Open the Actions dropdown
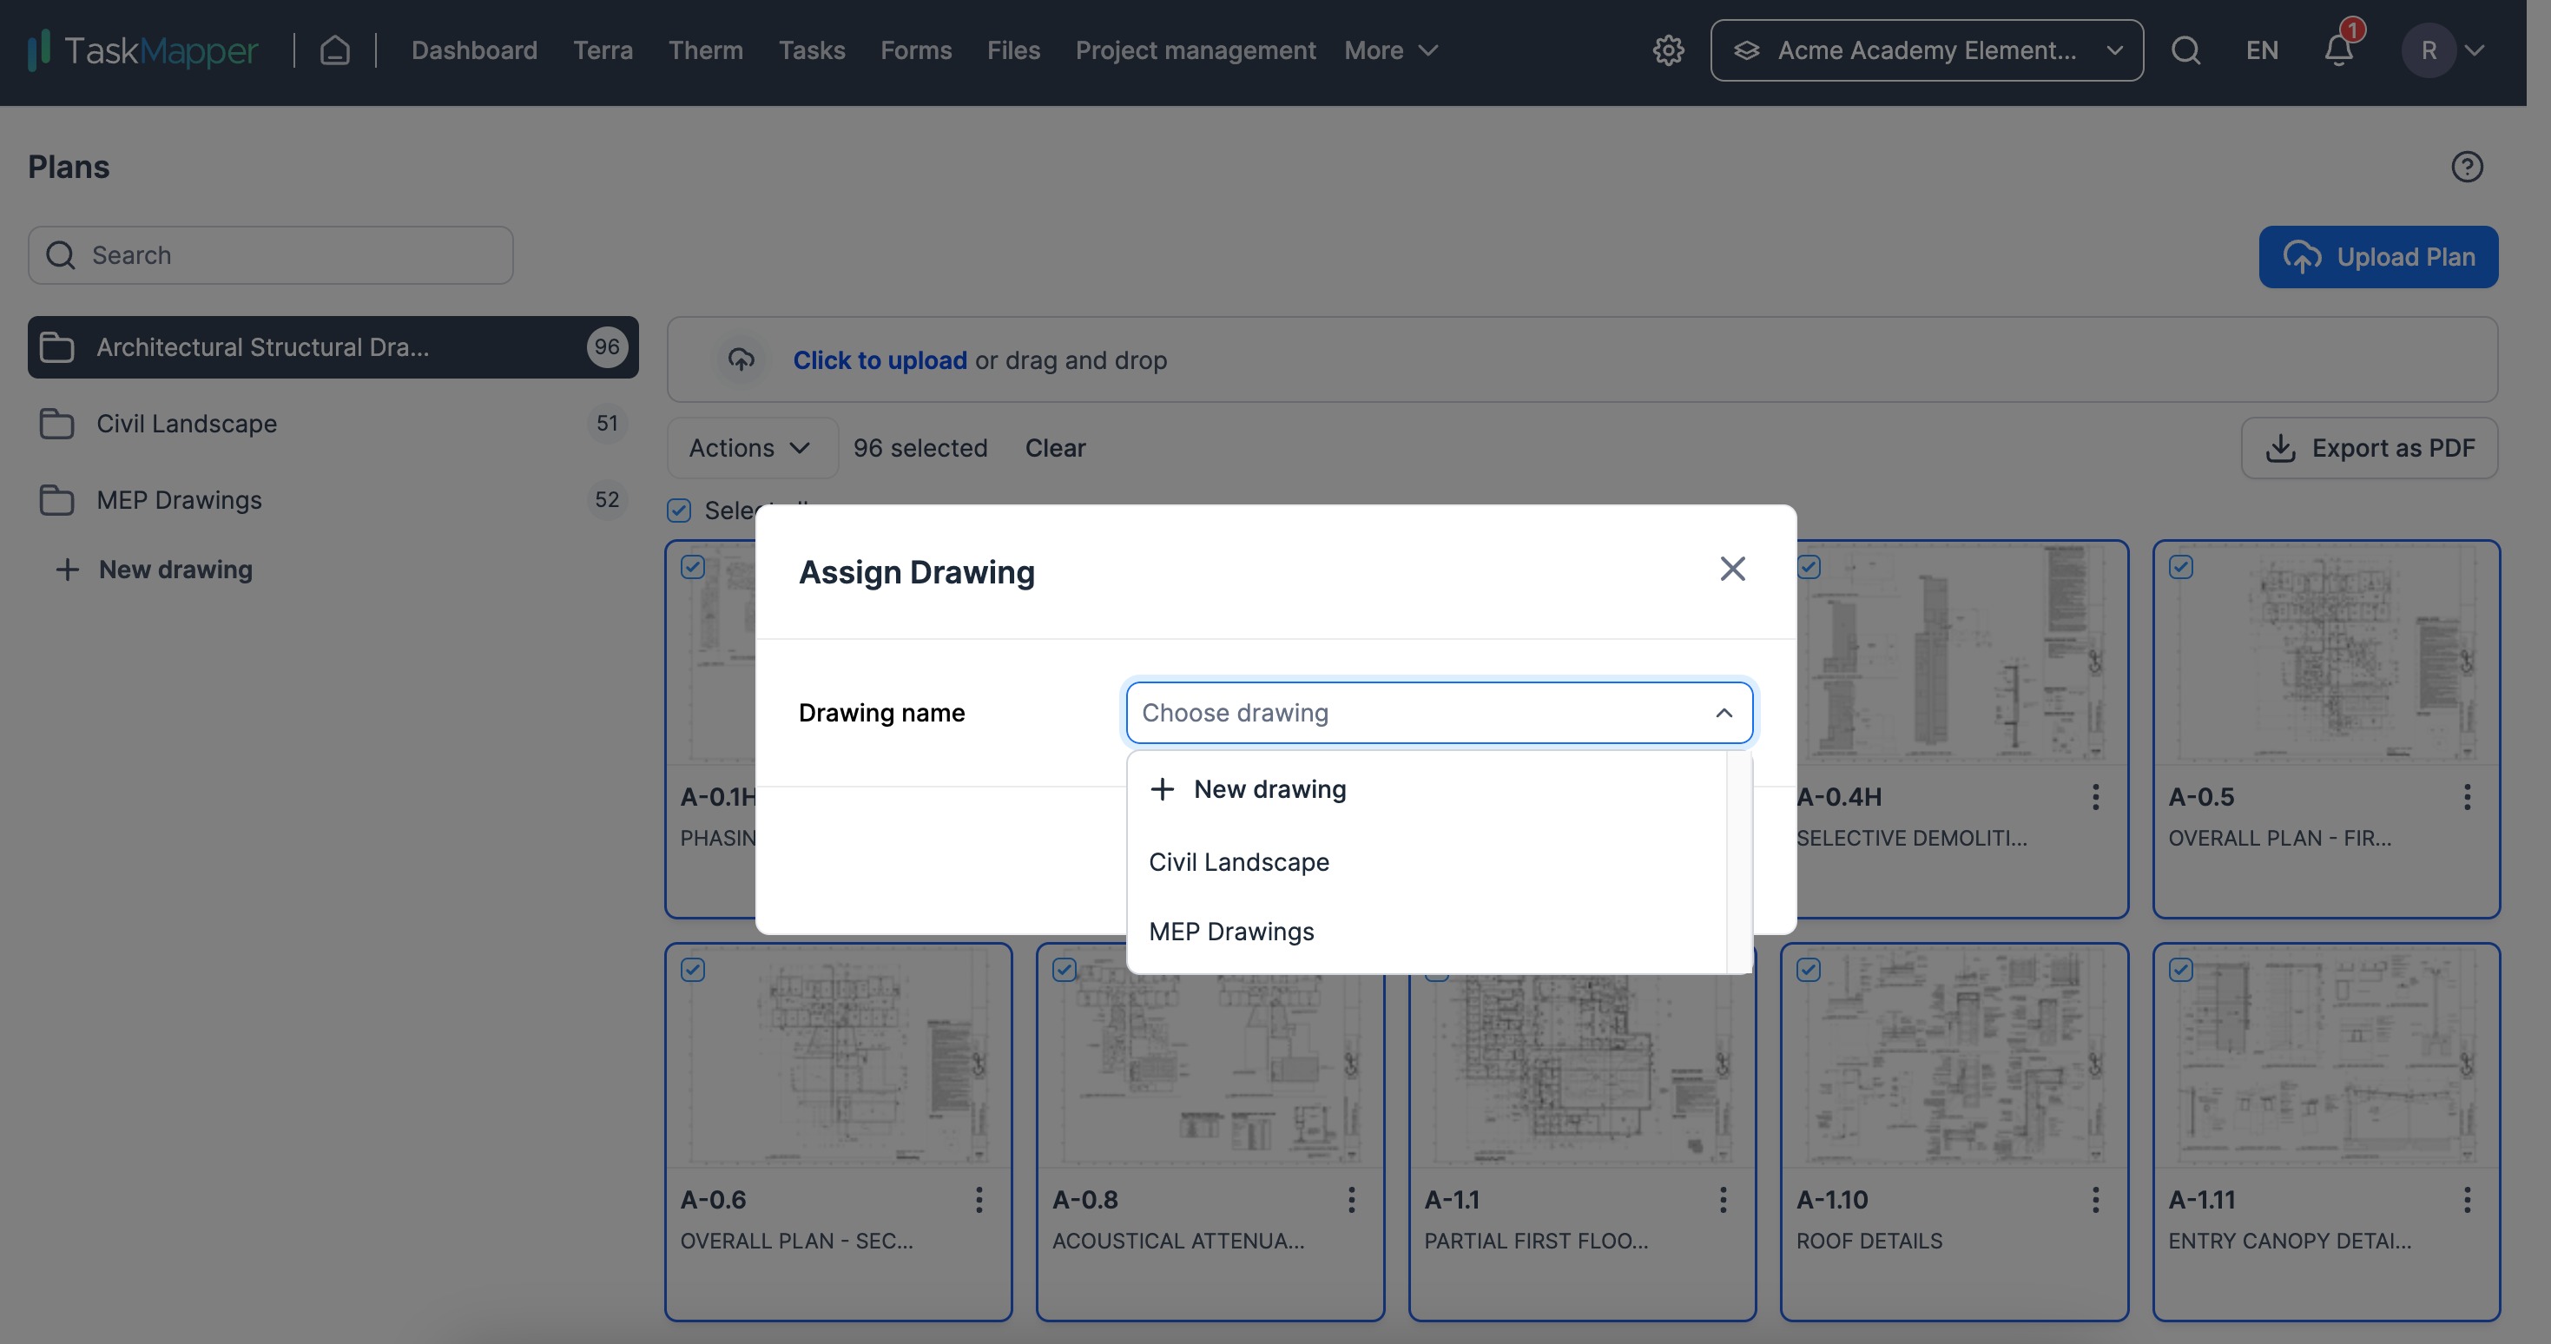The image size is (2551, 1344). [x=752, y=448]
